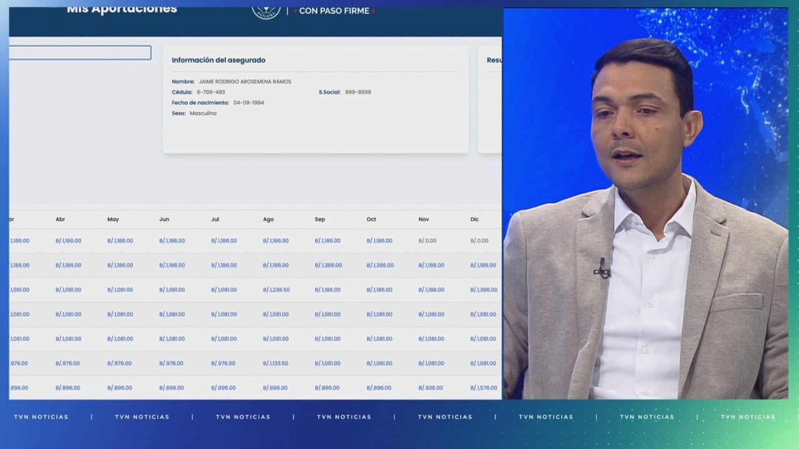Click the "Dic" column header

(x=474, y=220)
